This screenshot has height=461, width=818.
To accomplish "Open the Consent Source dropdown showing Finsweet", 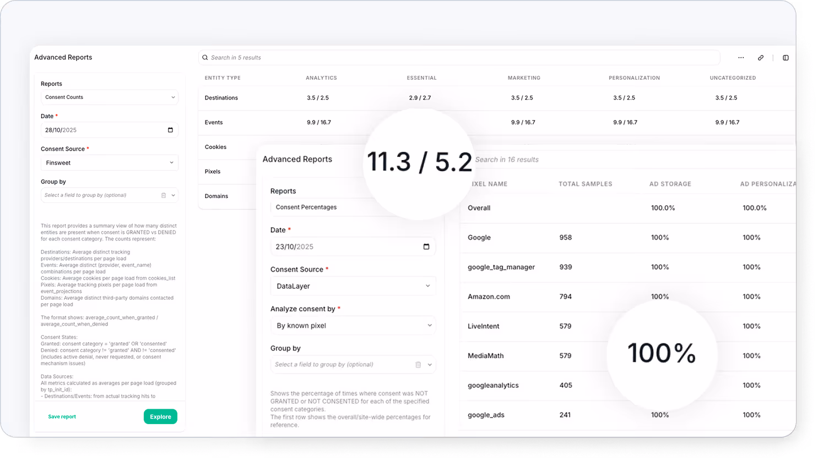I will [110, 163].
